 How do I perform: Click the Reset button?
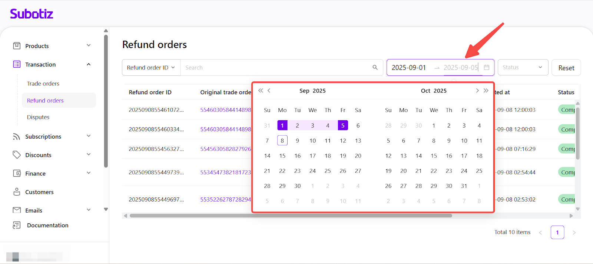[x=566, y=68]
